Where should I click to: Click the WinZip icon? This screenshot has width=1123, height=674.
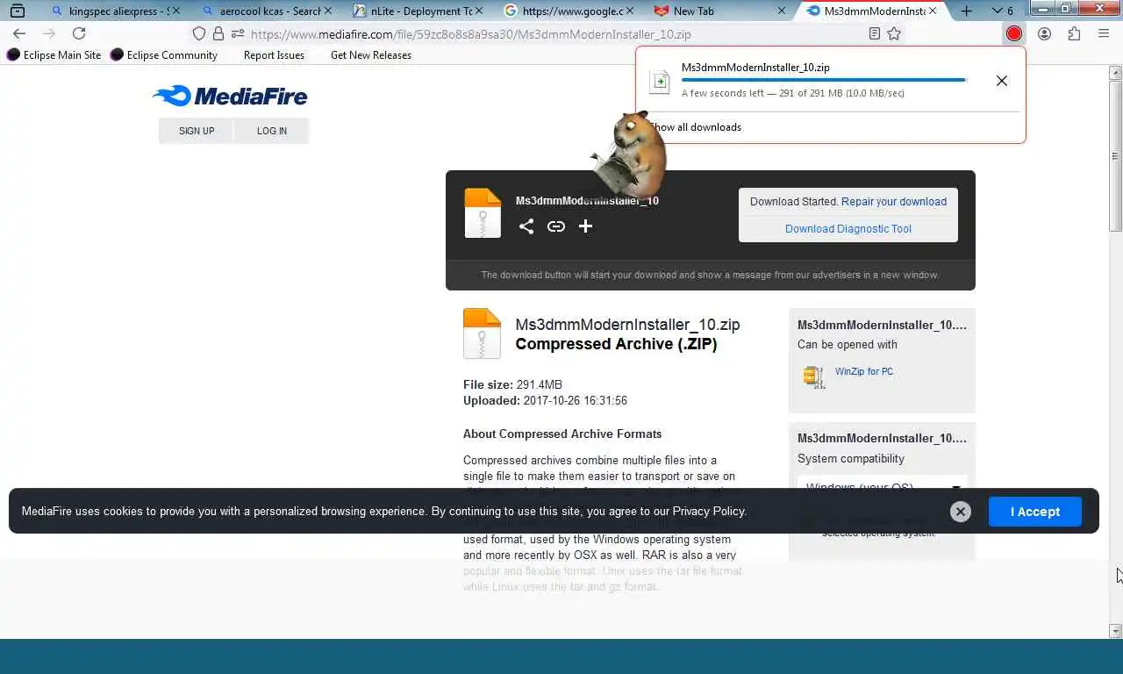814,376
